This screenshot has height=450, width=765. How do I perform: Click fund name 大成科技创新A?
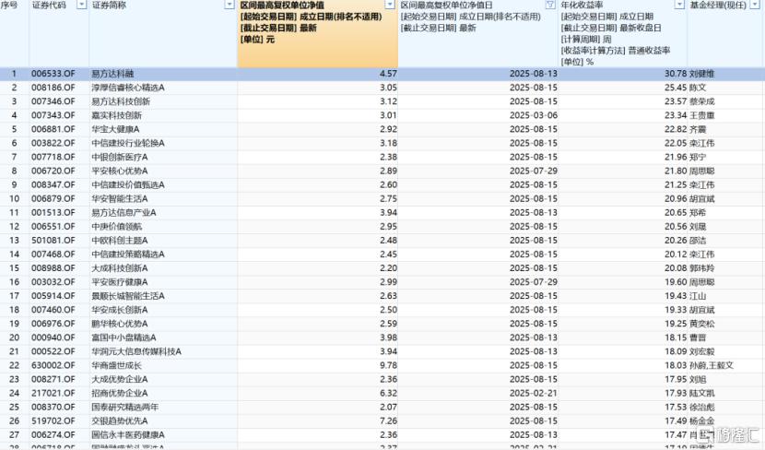click(120, 268)
